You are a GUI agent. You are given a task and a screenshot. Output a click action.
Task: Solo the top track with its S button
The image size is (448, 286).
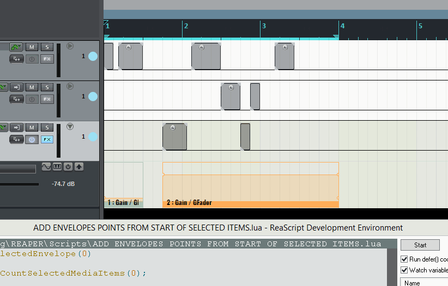coord(47,47)
